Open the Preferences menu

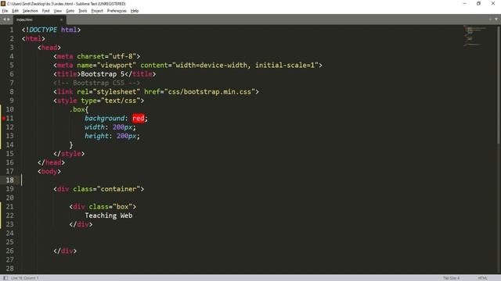117,11
